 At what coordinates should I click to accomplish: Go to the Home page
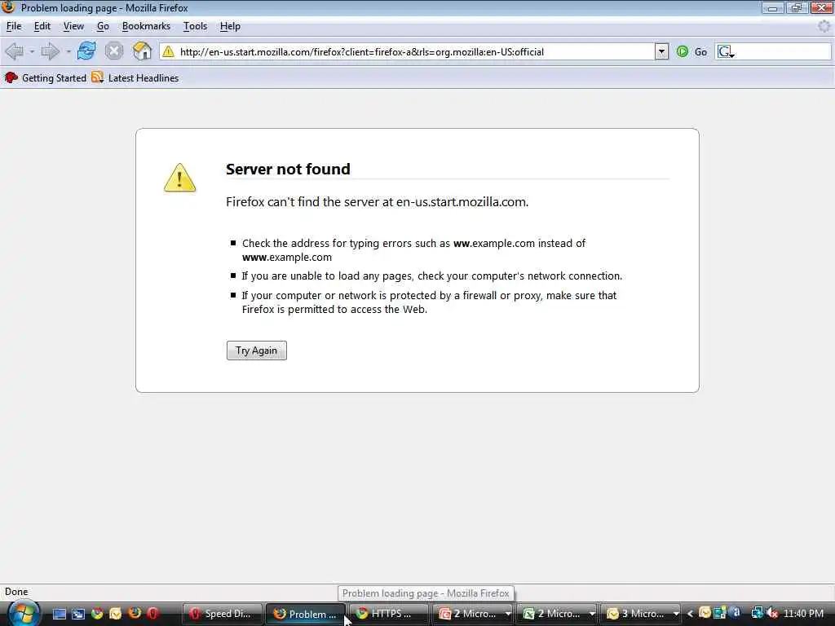142,51
